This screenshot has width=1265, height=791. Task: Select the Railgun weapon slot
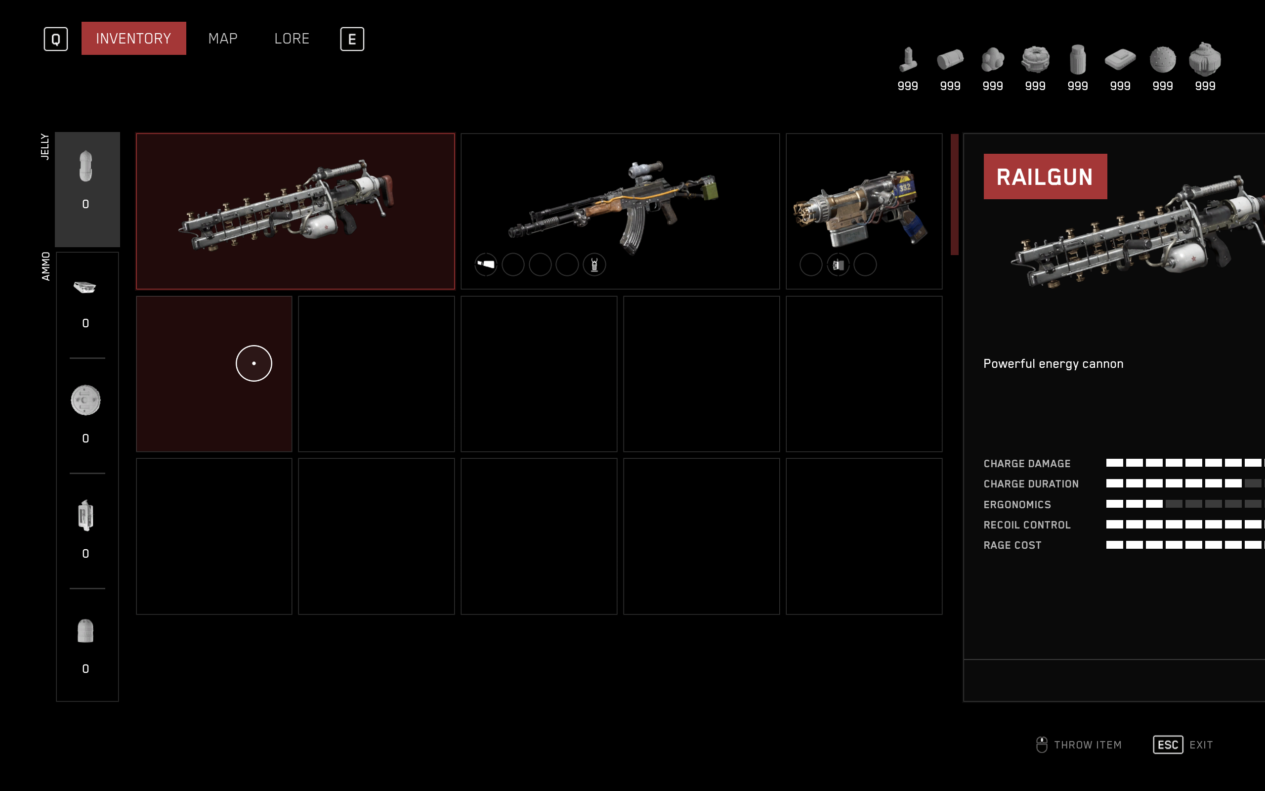[295, 212]
